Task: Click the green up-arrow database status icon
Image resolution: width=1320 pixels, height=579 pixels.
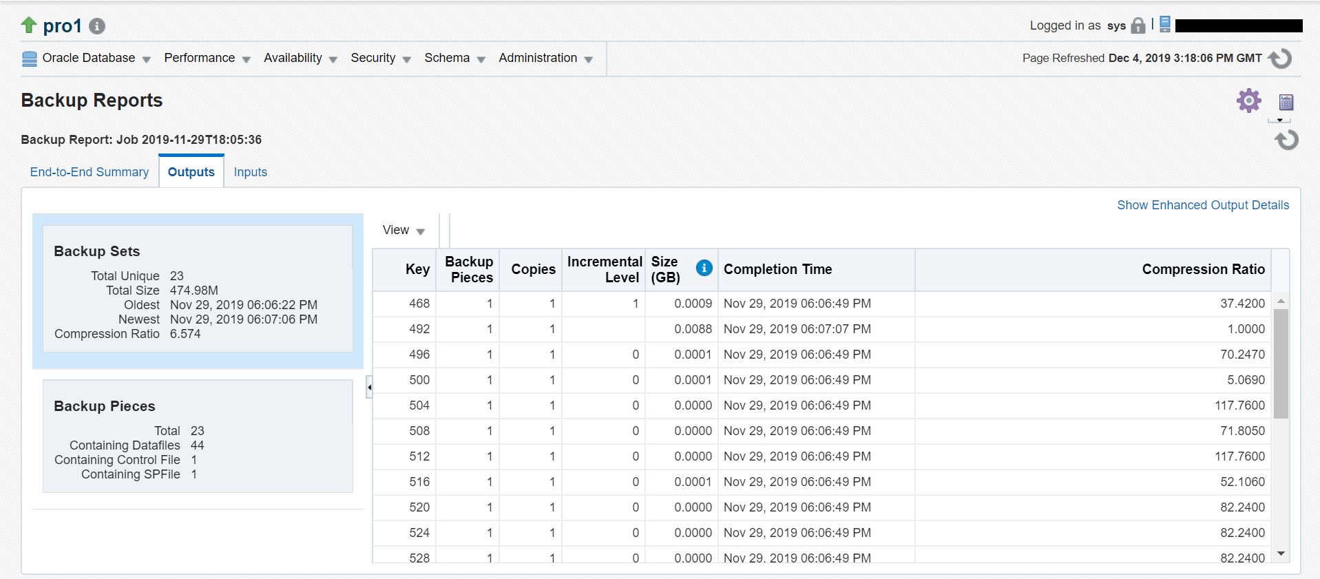Action: (x=29, y=25)
